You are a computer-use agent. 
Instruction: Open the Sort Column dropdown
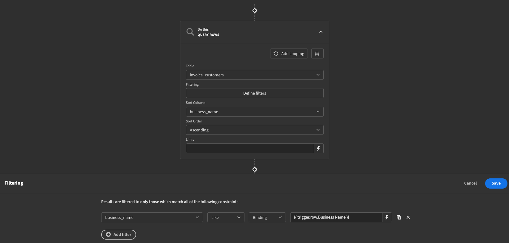[254, 112]
